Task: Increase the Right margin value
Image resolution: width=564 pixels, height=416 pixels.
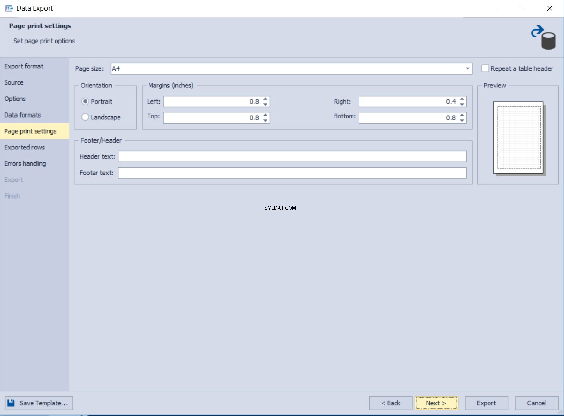Action: coord(463,99)
